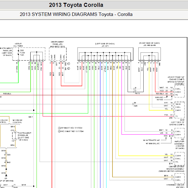
Task: Click the "VIO 11" wire label at A/C amplifier
Action: 164,133
